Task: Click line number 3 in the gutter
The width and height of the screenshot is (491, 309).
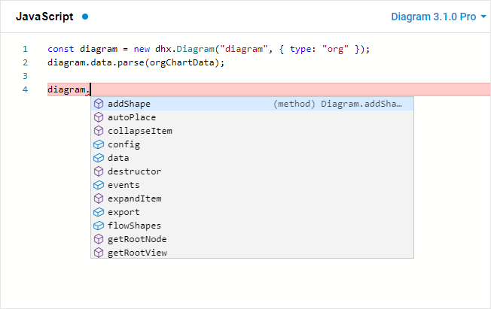Action: [25, 76]
